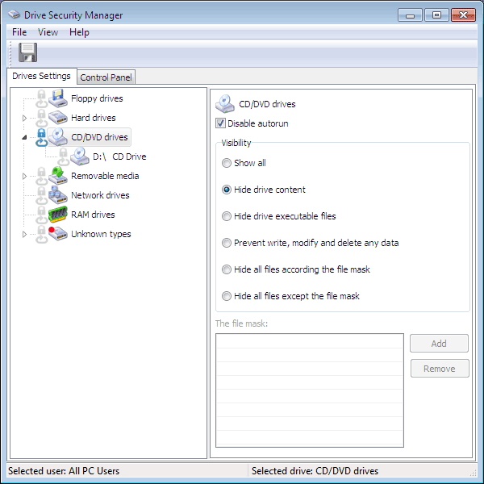
Task: Click the Visibility group label
Action: (236, 143)
